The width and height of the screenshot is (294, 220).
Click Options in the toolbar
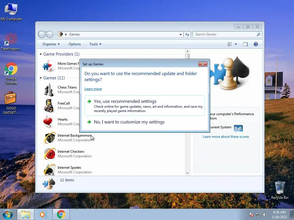click(75, 44)
